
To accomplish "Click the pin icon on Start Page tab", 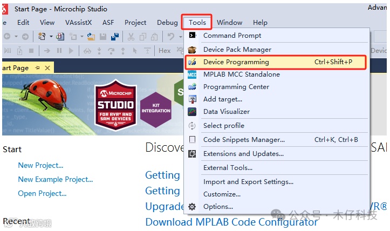I will point(37,67).
